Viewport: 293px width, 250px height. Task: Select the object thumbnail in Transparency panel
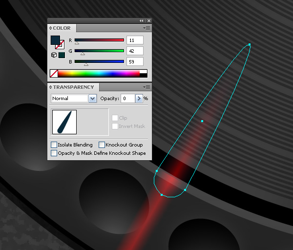click(64, 122)
